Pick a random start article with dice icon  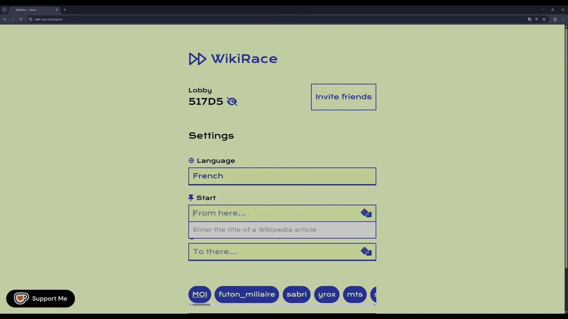(x=366, y=213)
